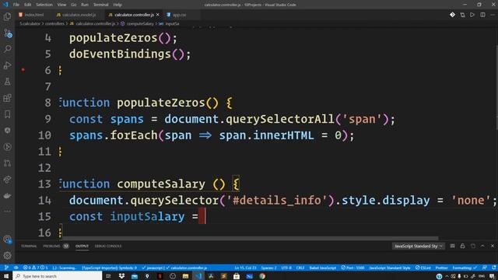
Task: Open the Go menu
Action: (x=74, y=5)
